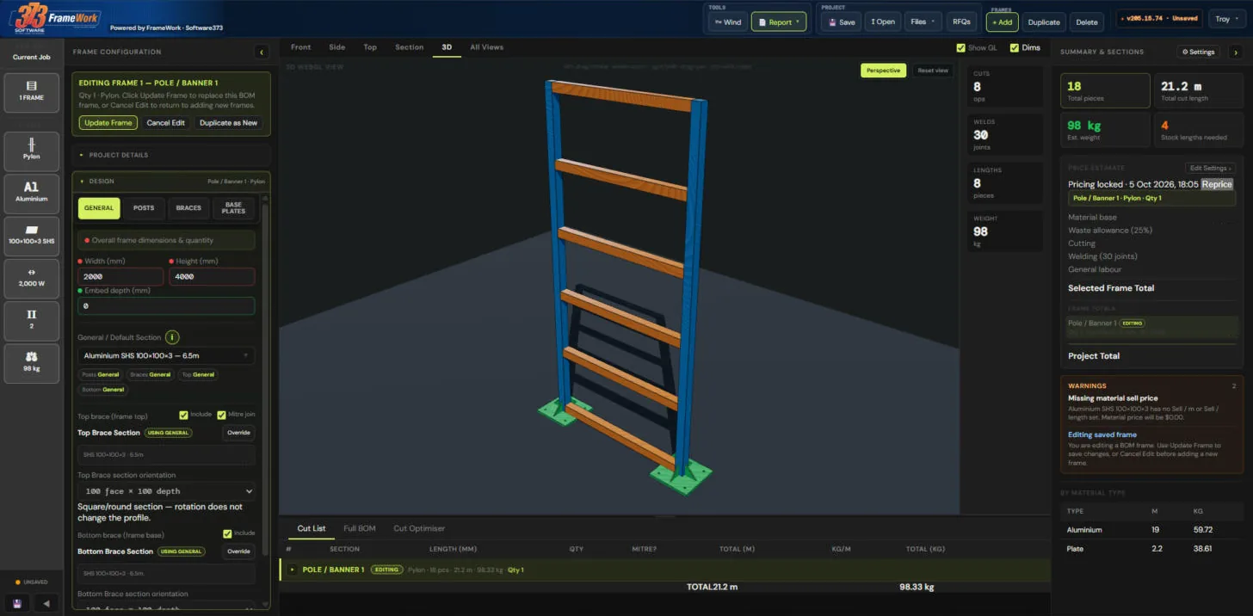The width and height of the screenshot is (1253, 616).
Task: Open the RFQs button
Action: (x=961, y=22)
